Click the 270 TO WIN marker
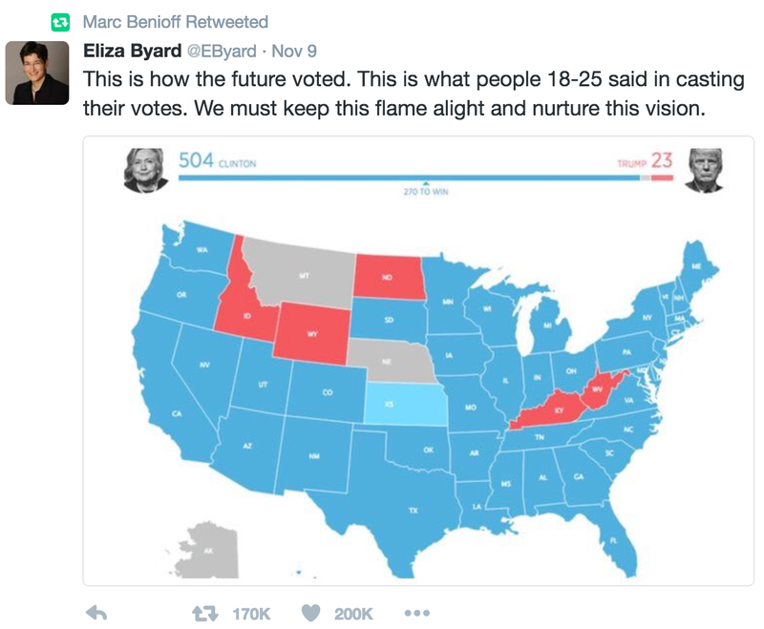This screenshot has height=629, width=764. (426, 191)
